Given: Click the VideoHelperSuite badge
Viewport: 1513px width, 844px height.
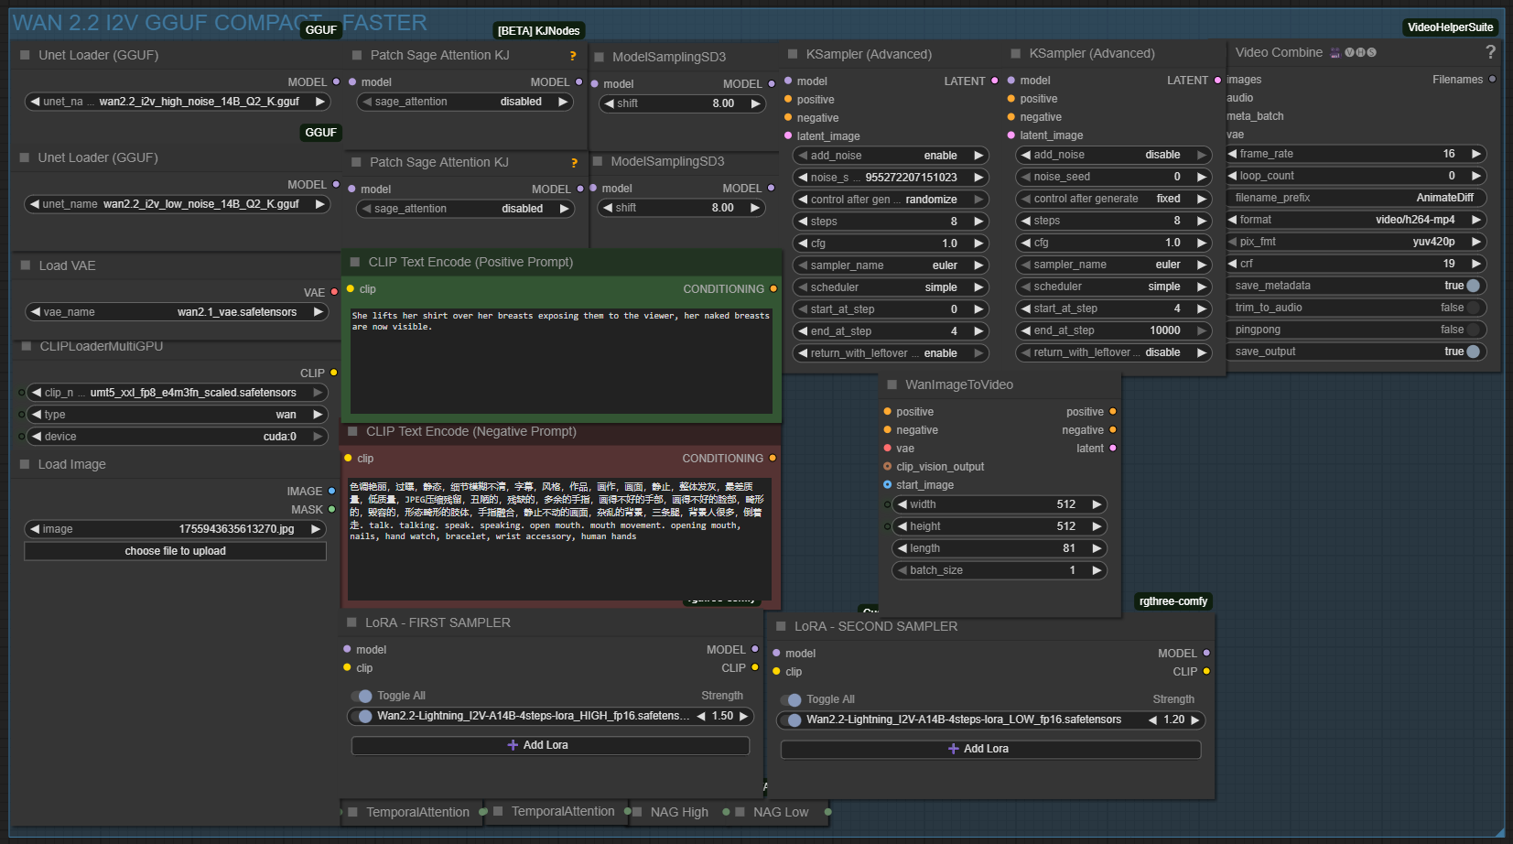Looking at the screenshot, I should click(x=1450, y=27).
